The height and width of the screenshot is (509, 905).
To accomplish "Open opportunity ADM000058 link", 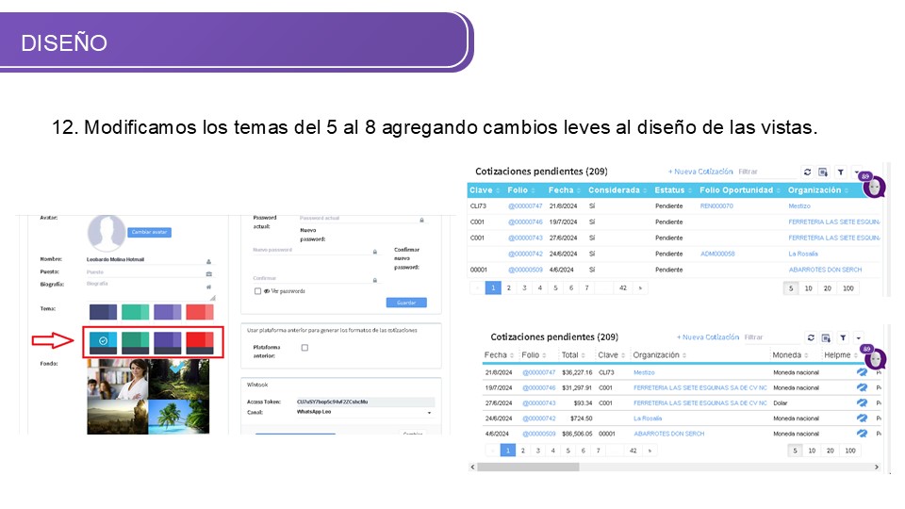I will coord(717,254).
